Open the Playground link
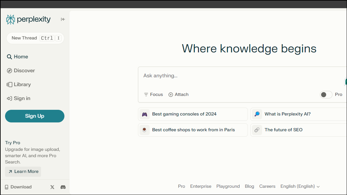Screen dimensions: 347x195 (x=228, y=186)
